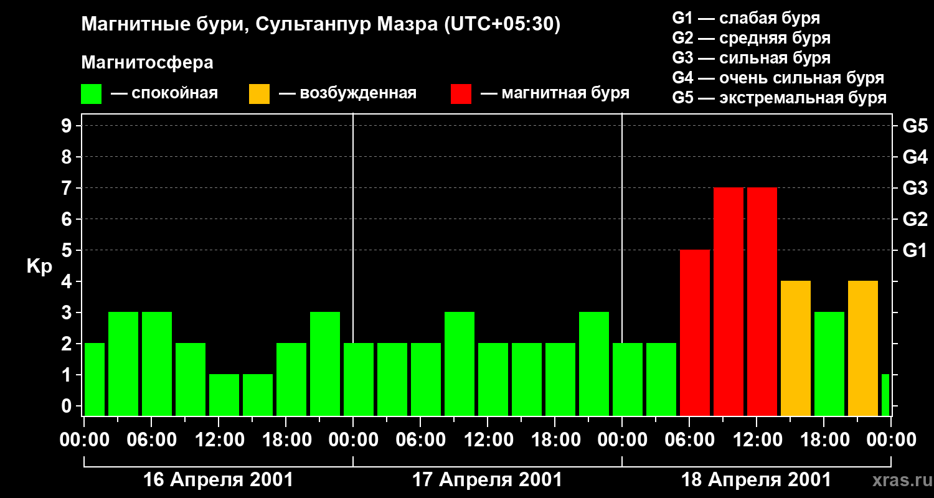This screenshot has width=934, height=498.
Task: Click the '— возбужденная' legend label
Action: pos(347,94)
